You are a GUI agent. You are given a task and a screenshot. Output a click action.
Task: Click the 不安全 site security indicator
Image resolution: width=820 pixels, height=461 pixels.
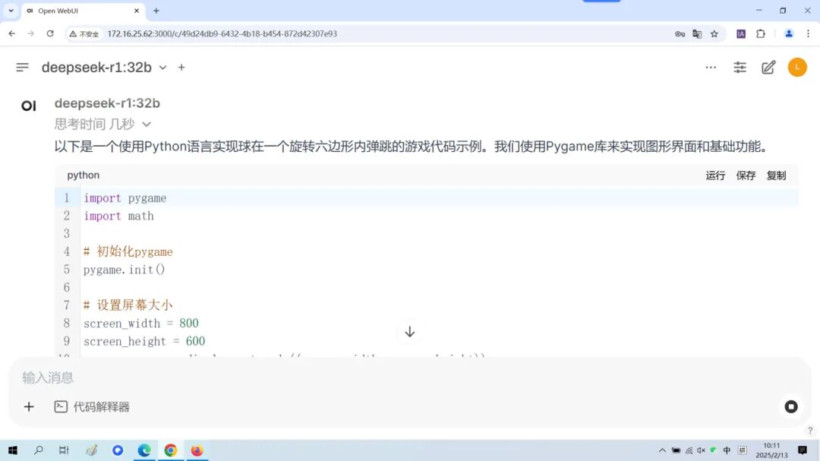pyautogui.click(x=84, y=33)
